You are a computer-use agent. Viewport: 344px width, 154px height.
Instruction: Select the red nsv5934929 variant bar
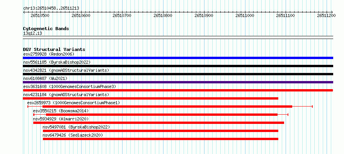(158, 123)
